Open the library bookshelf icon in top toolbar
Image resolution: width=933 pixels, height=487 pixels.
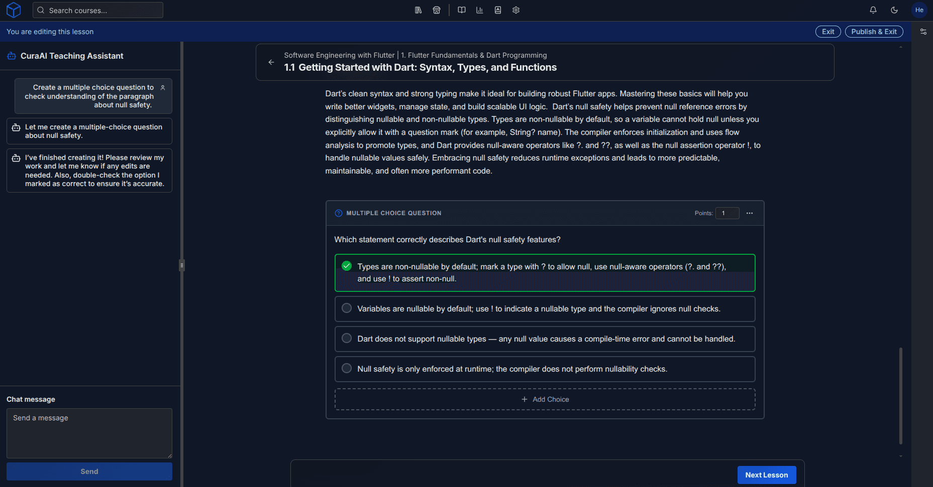coord(418,10)
